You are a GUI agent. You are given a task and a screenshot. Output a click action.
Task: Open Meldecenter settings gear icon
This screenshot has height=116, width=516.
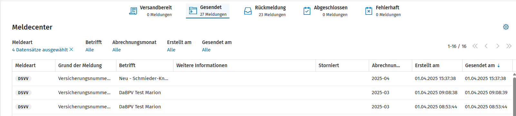(x=506, y=27)
